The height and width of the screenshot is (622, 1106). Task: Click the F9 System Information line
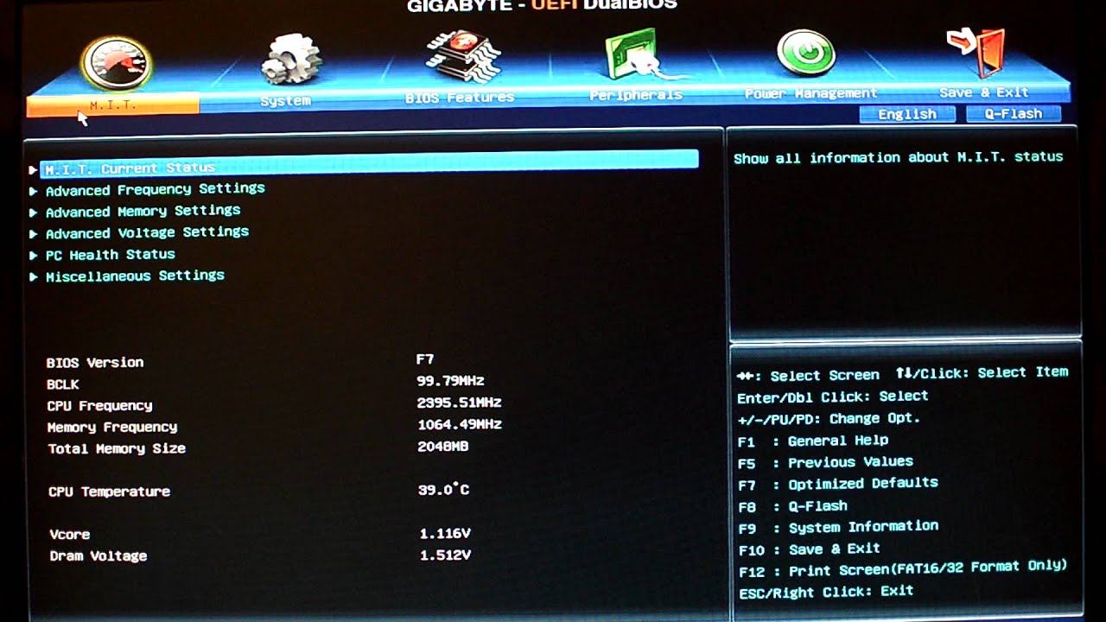pos(838,527)
